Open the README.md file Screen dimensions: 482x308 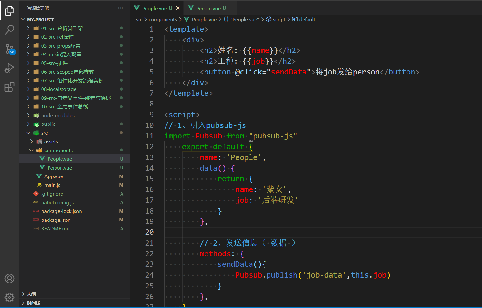coord(75,229)
